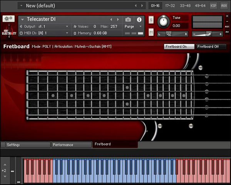Turn on Fretboard On

[179, 47]
